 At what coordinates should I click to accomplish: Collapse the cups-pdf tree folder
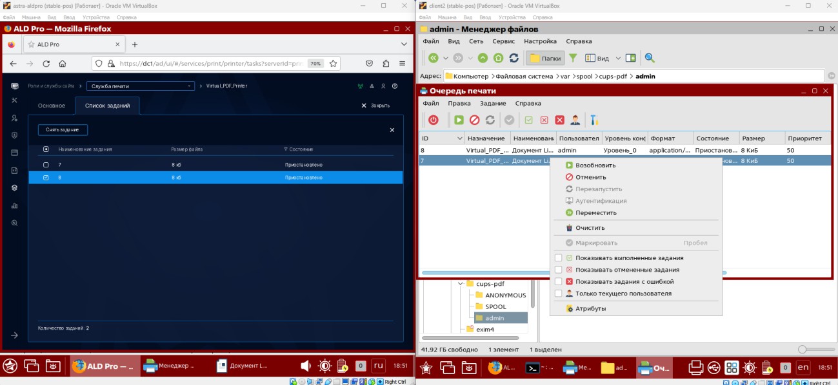(x=461, y=283)
